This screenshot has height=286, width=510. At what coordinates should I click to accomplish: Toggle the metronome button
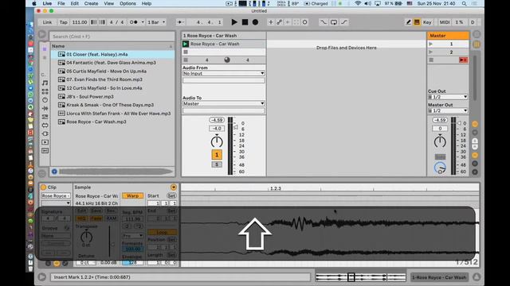point(133,22)
